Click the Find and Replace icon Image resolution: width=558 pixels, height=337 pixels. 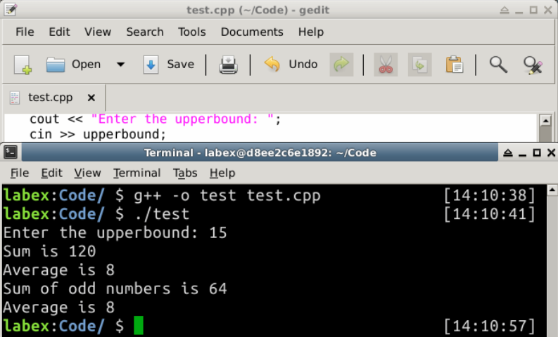click(533, 65)
